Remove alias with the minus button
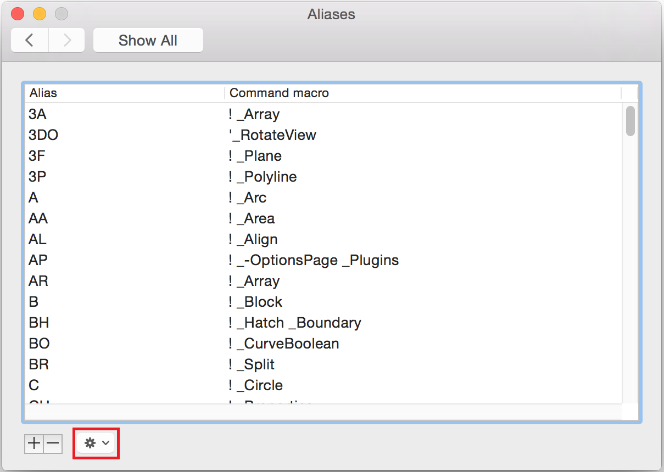Image resolution: width=664 pixels, height=472 pixels. (53, 443)
